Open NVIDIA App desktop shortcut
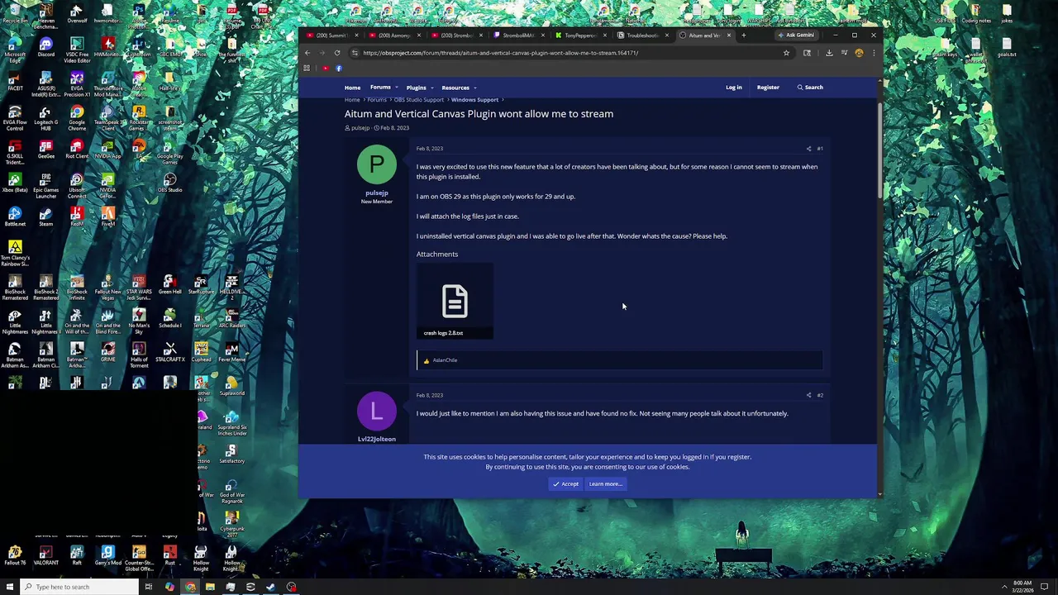 (107, 148)
